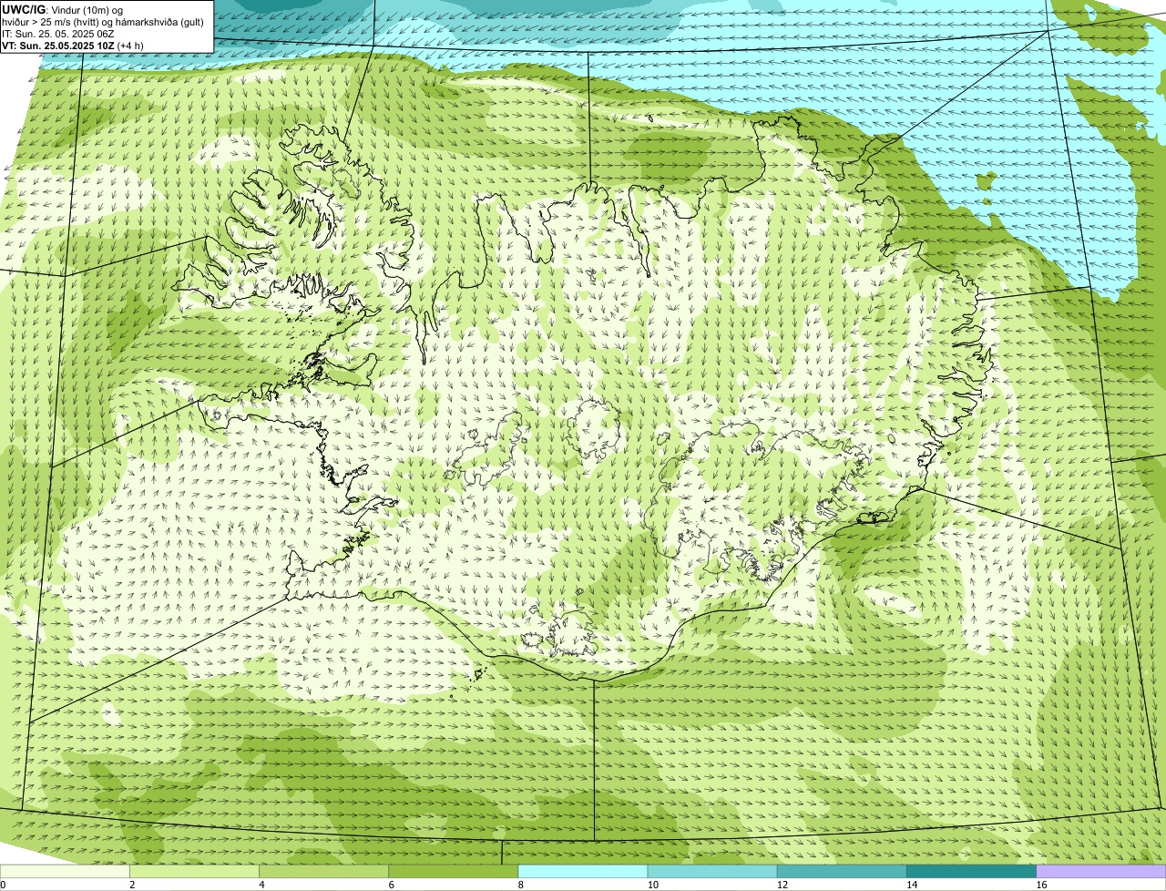Click the initial time "IT: Sun. 25. 05. 2025 06Z"
The height and width of the screenshot is (891, 1166).
57,34
